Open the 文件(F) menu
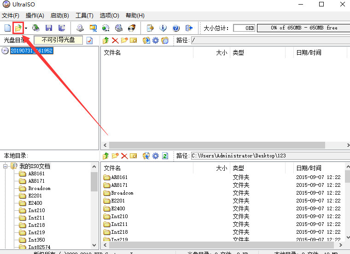The image size is (350, 254). point(11,16)
